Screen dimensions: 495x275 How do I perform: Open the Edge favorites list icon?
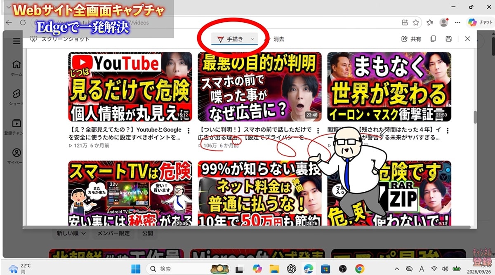point(430,22)
